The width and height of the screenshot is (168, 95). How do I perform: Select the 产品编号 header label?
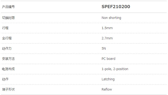8,7
